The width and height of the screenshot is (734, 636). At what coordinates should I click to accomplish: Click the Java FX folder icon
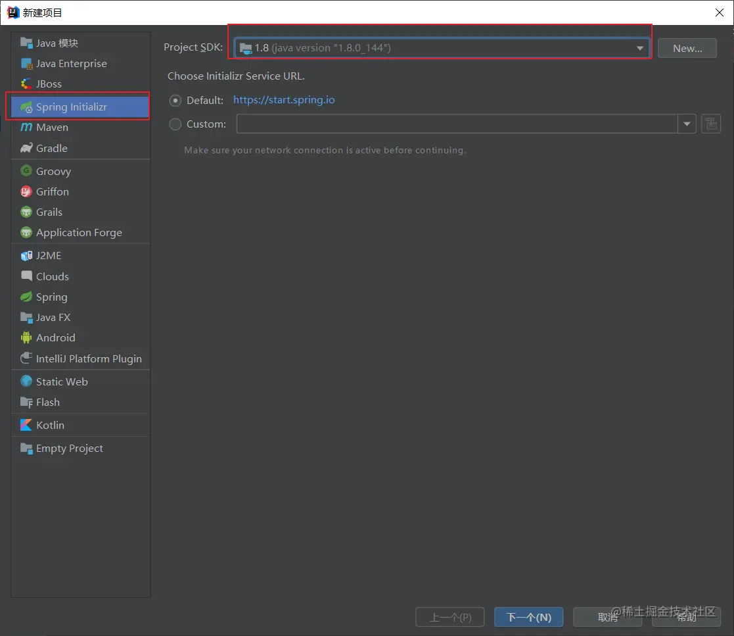click(x=26, y=317)
